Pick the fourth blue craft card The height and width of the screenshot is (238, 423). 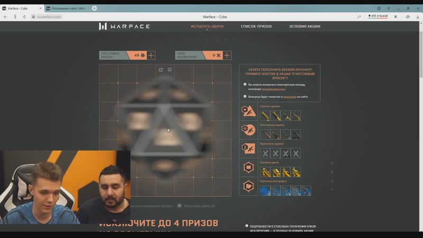coord(296,190)
